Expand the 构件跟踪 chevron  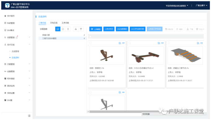click(x=29, y=78)
